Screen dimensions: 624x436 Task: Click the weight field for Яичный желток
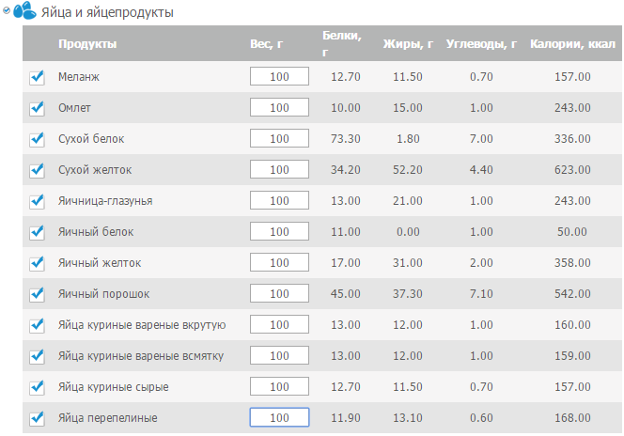point(279,262)
